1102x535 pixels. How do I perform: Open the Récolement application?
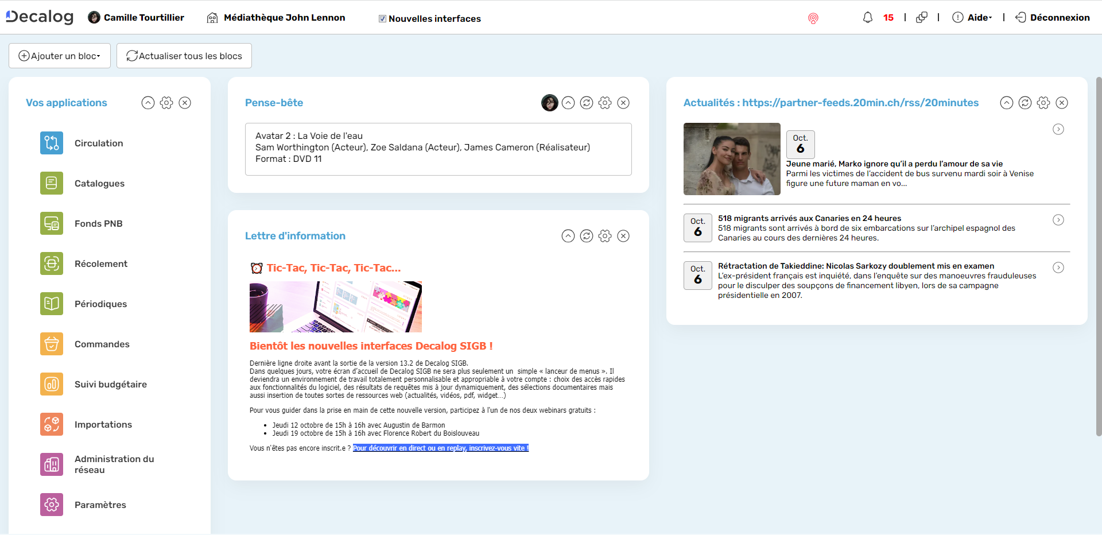101,263
